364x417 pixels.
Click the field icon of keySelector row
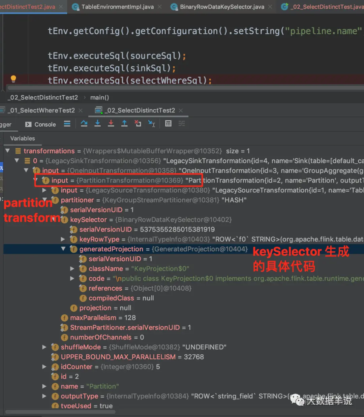[64, 220]
